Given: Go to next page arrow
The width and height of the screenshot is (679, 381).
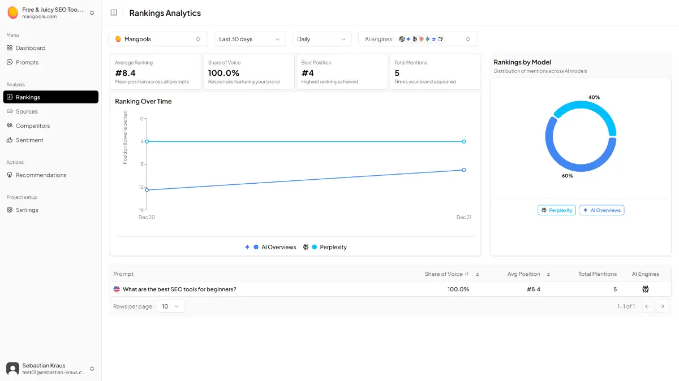Looking at the screenshot, I should [661, 306].
